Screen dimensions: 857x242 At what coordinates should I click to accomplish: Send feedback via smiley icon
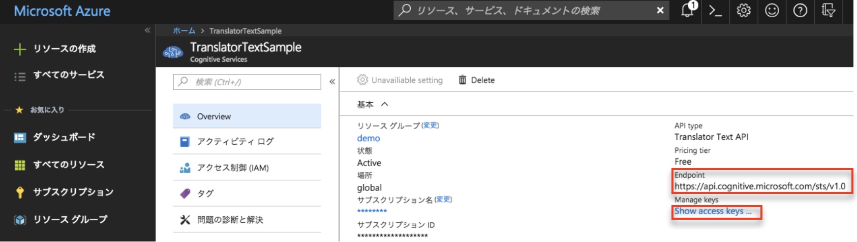point(772,11)
